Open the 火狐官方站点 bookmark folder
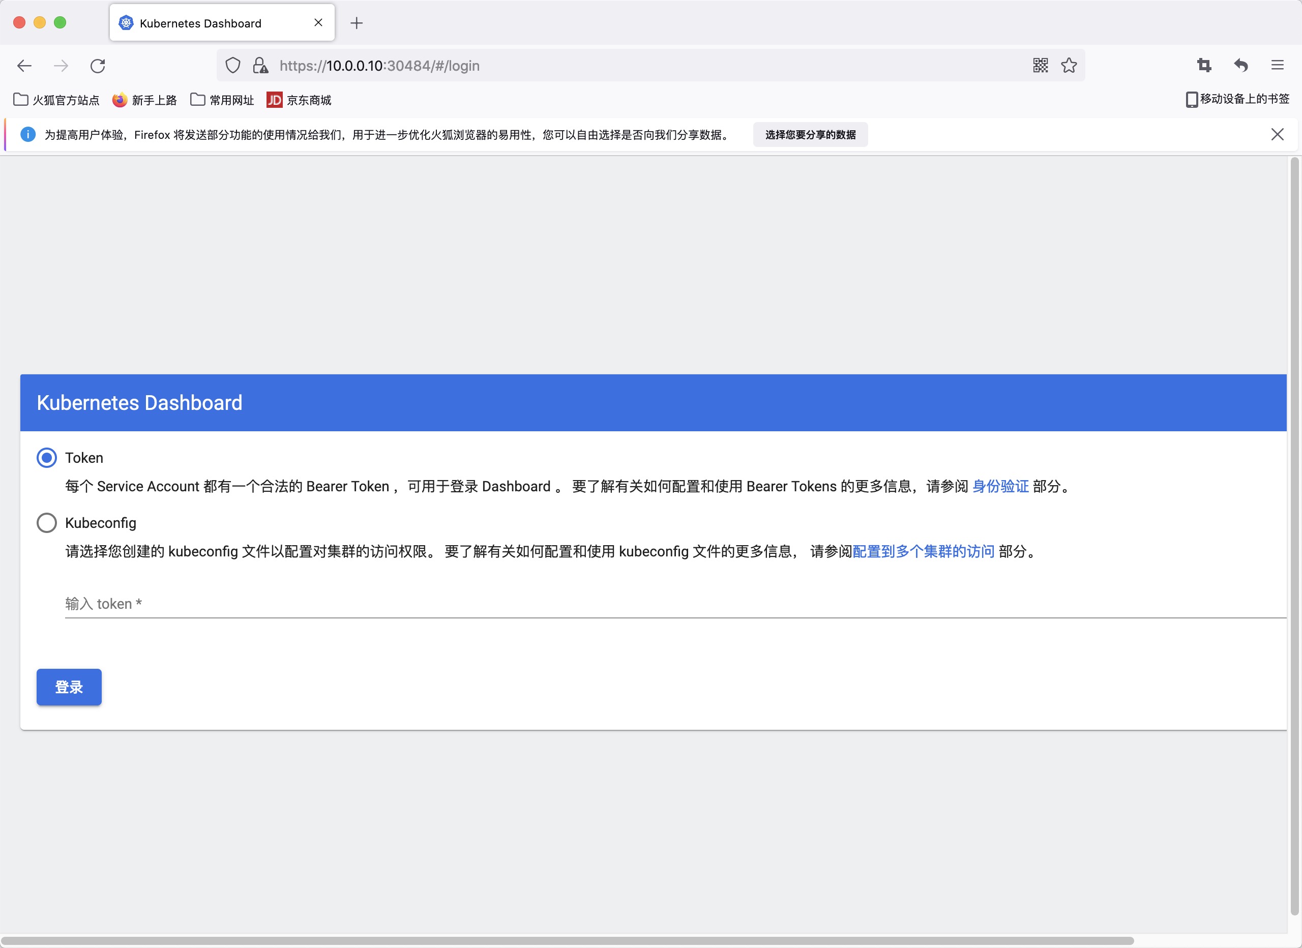This screenshot has width=1302, height=948. 56,100
